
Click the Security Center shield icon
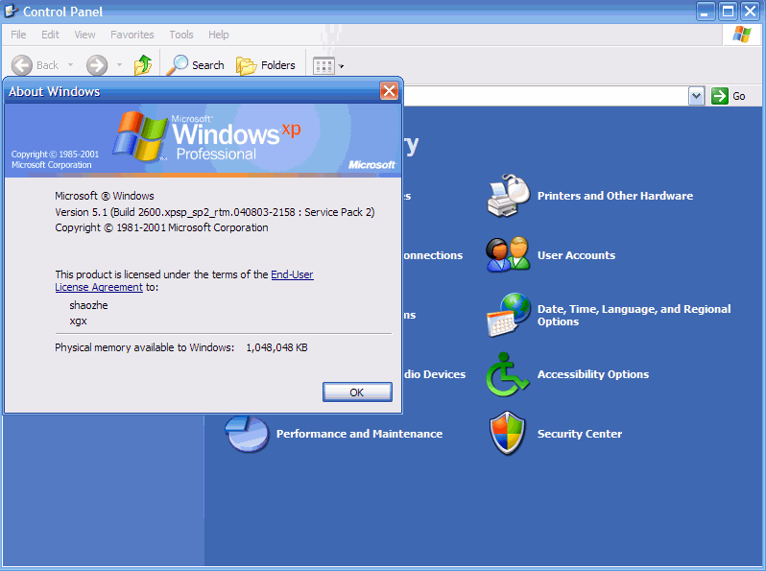pos(508,433)
